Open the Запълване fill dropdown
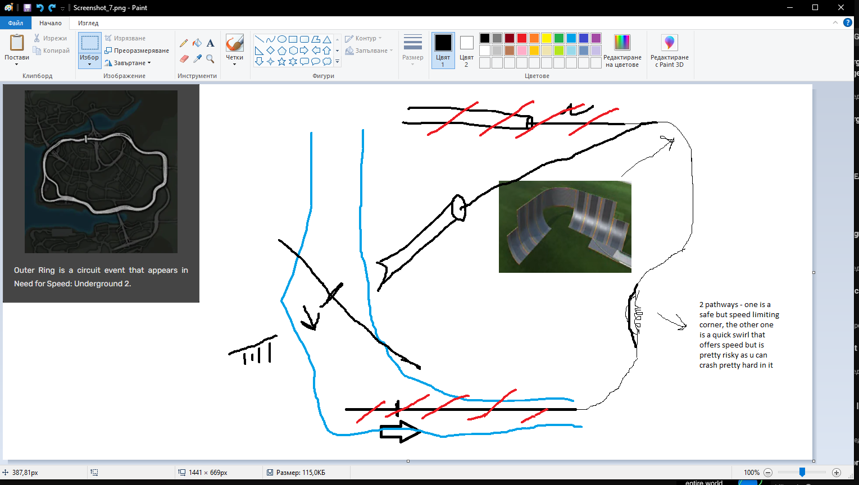Viewport: 859px width, 485px height. coord(368,50)
